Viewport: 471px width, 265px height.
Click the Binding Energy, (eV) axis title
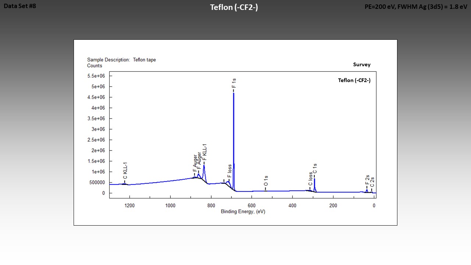point(243,212)
